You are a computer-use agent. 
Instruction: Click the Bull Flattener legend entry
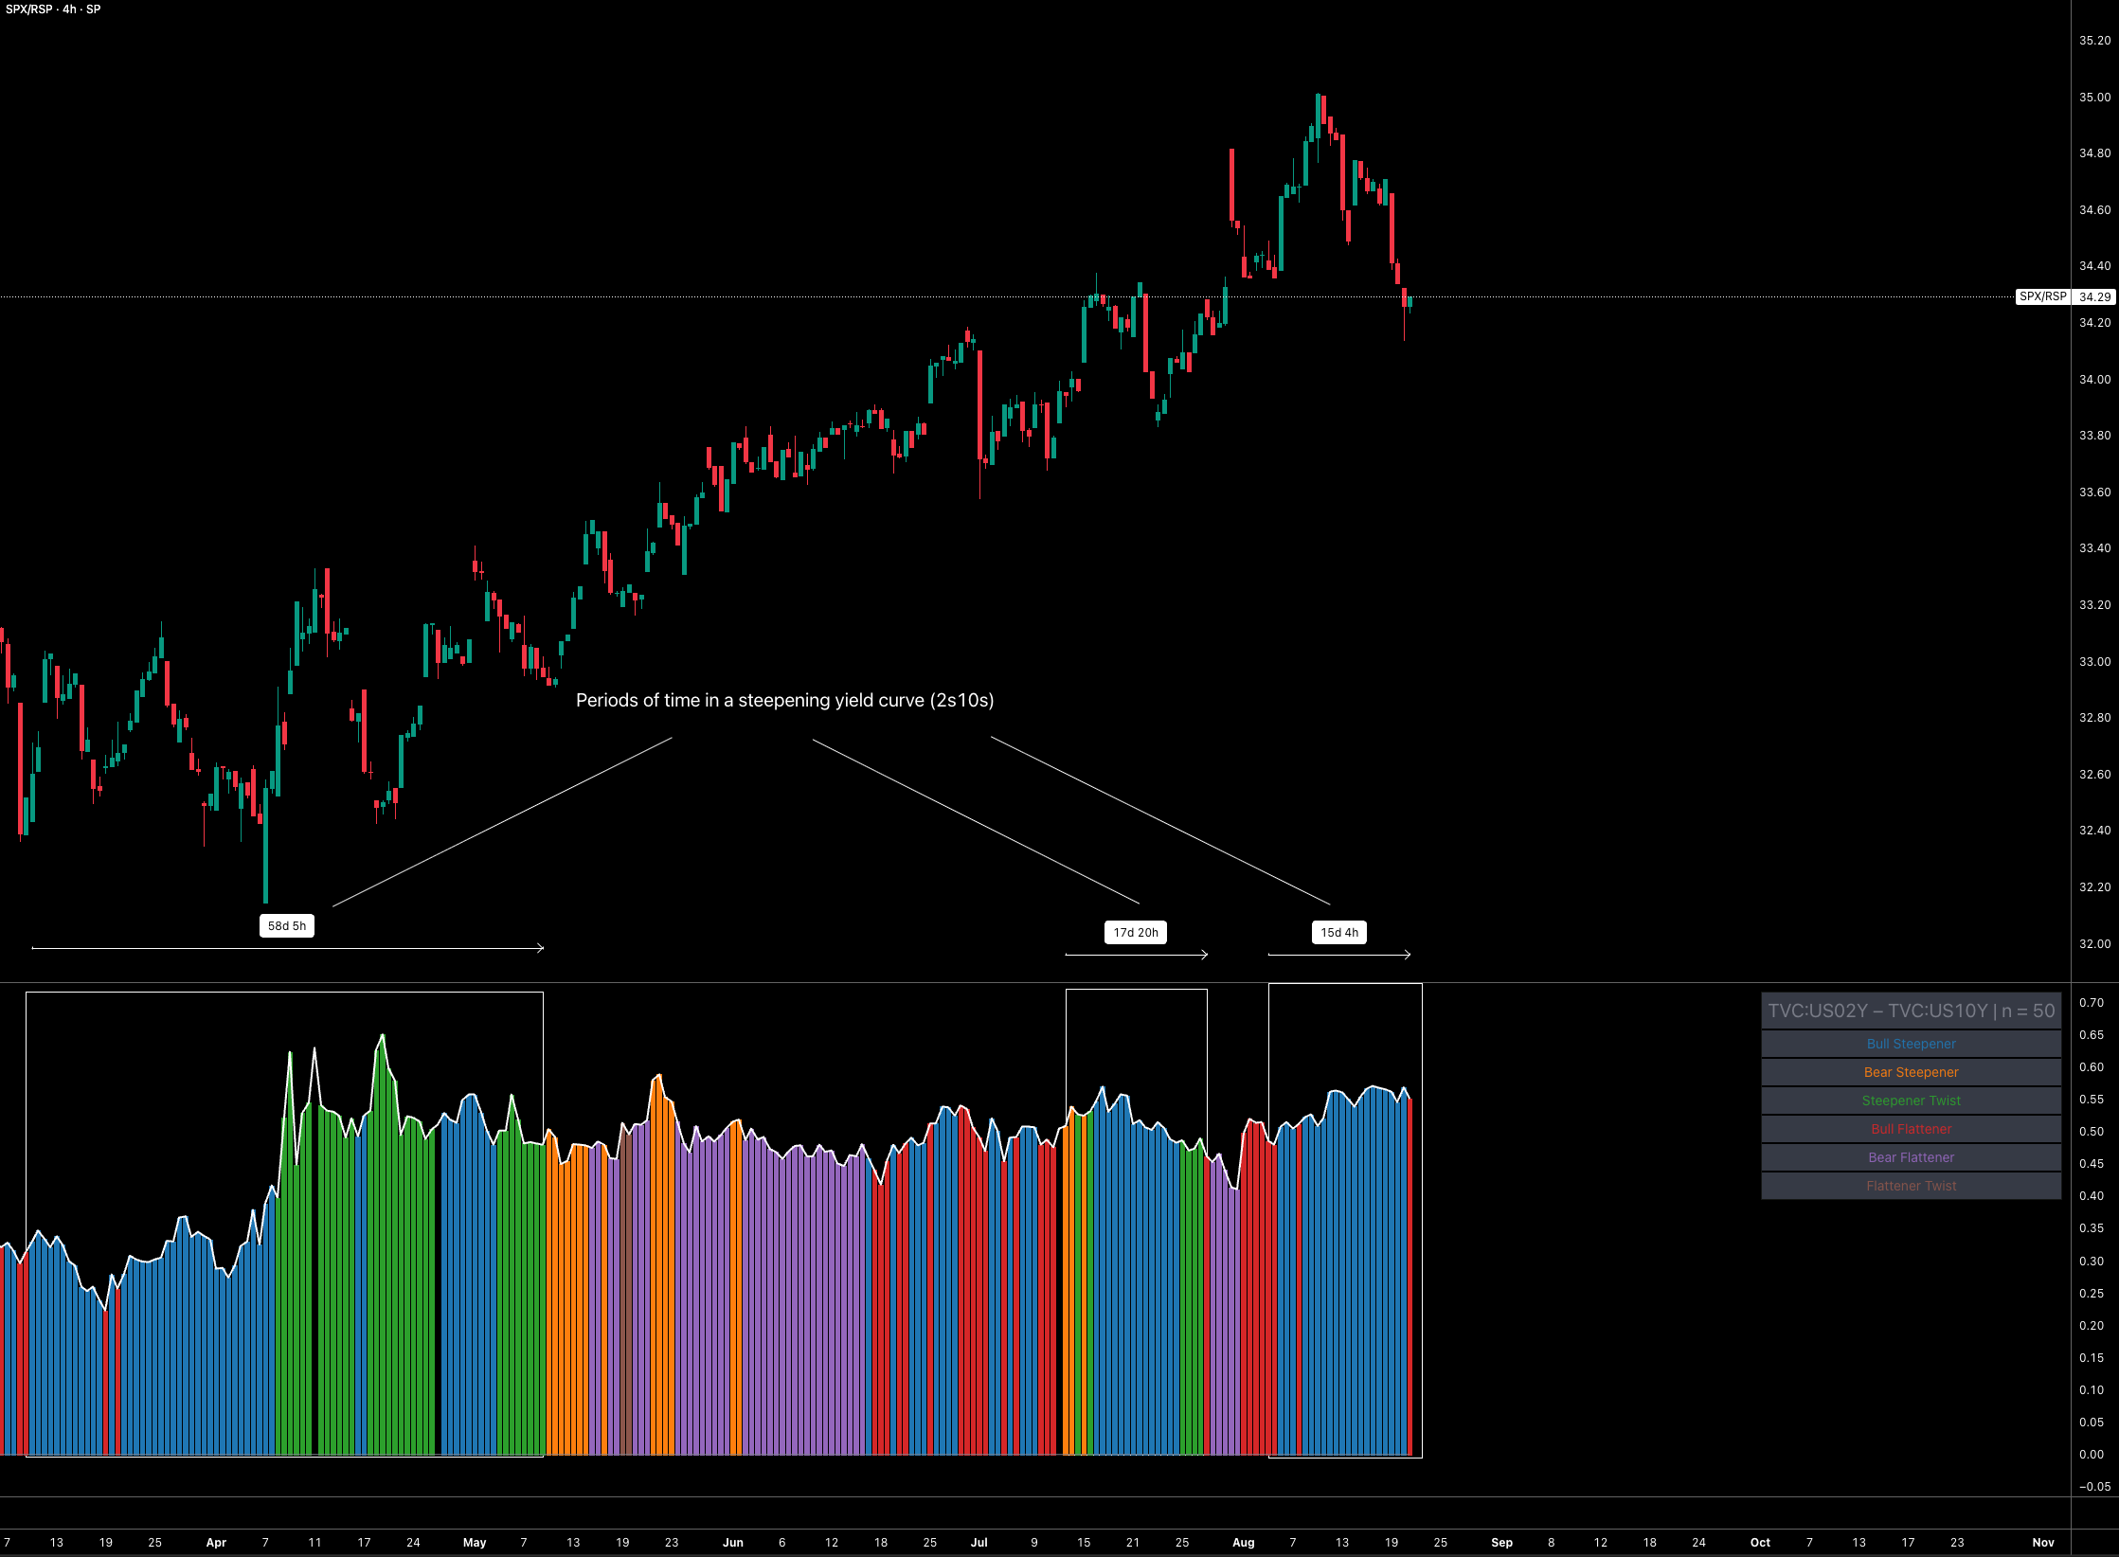(x=1911, y=1129)
